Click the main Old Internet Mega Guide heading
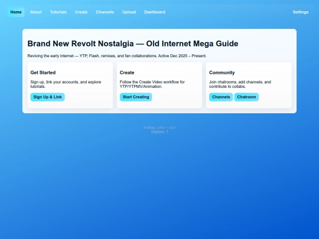The height and width of the screenshot is (239, 319). click(133, 44)
